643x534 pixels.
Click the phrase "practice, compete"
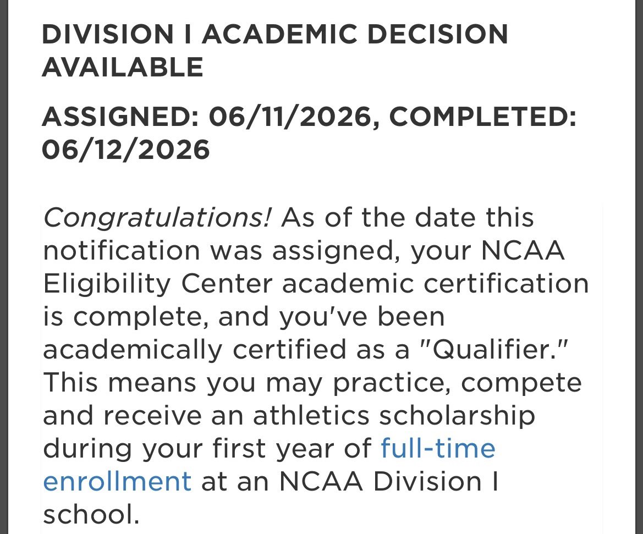[457, 383]
